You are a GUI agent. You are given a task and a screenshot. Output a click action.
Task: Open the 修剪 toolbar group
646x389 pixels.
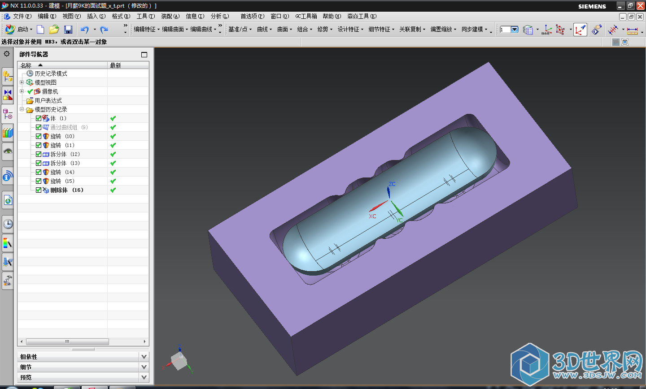pyautogui.click(x=325, y=30)
